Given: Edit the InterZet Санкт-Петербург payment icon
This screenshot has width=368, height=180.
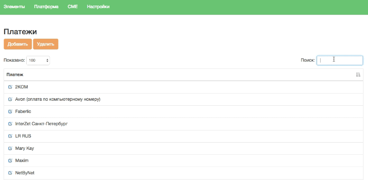Looking at the screenshot, I should click(10, 123).
